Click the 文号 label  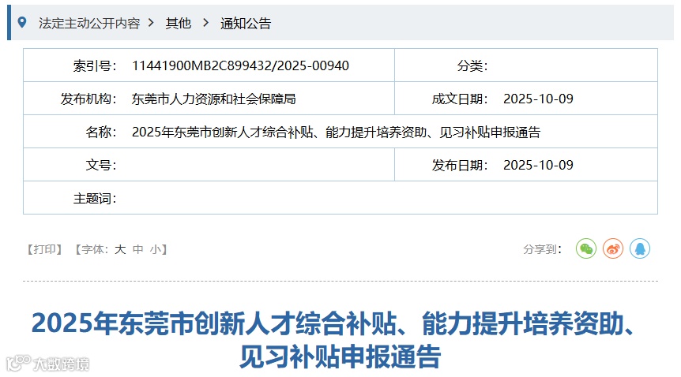coord(101,166)
